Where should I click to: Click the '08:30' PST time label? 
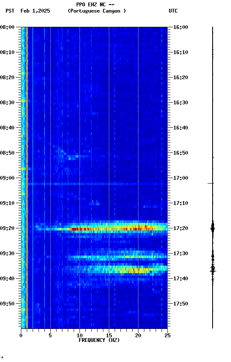tap(7, 103)
